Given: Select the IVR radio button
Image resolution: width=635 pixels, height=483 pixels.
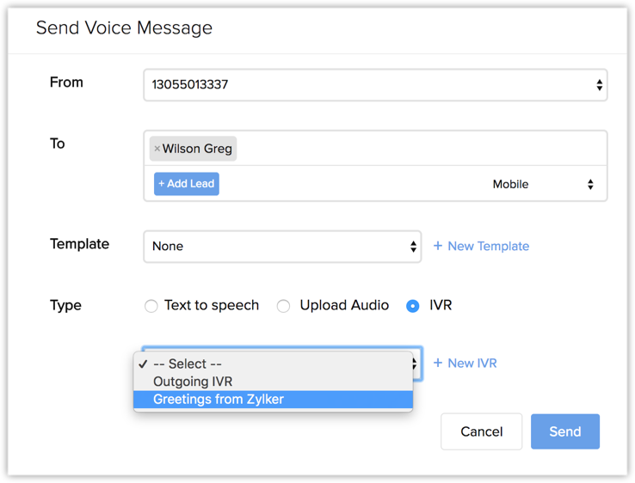Looking at the screenshot, I should point(413,306).
